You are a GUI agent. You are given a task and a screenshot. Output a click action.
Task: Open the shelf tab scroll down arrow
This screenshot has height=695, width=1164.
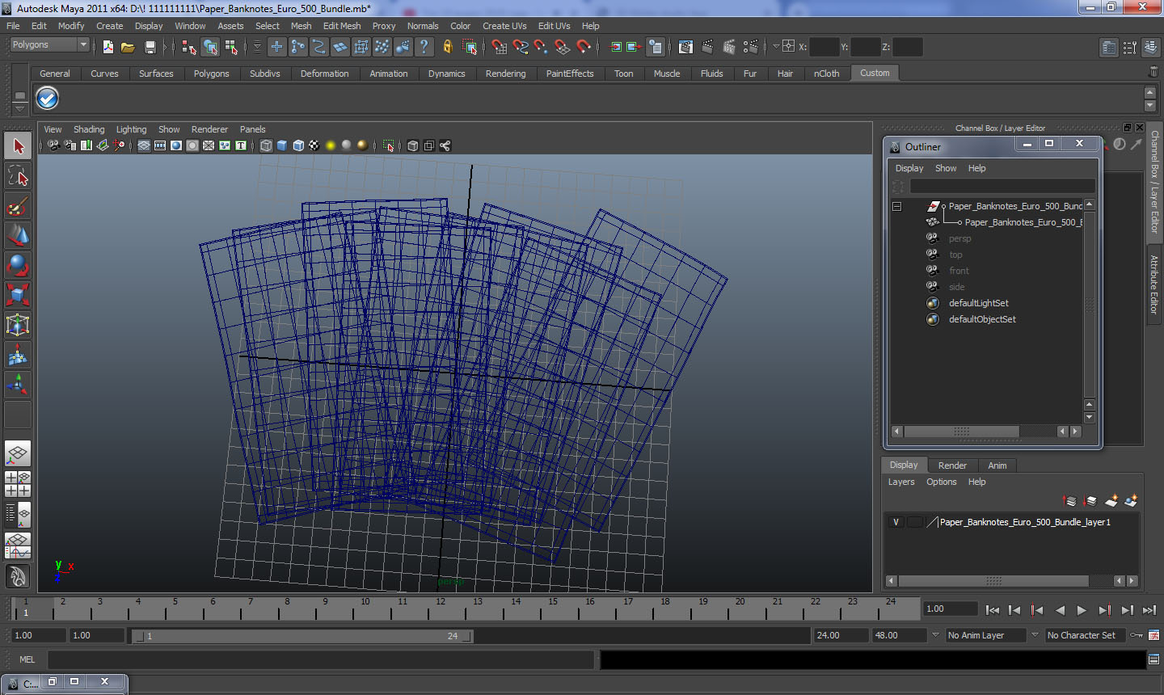pyautogui.click(x=1150, y=106)
